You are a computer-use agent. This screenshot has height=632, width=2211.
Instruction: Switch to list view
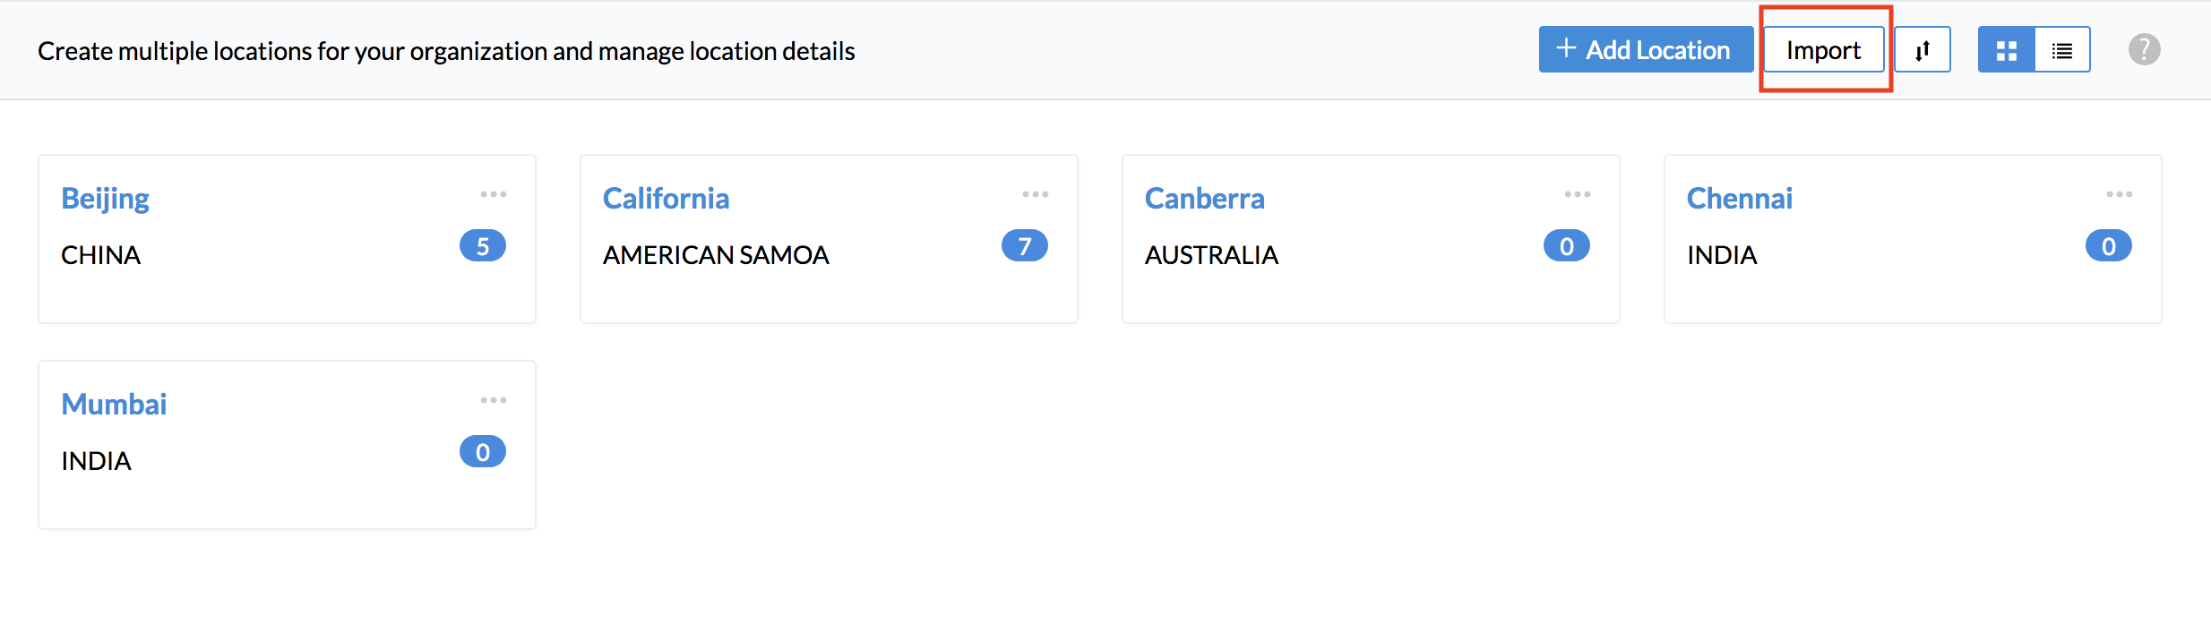click(2062, 50)
